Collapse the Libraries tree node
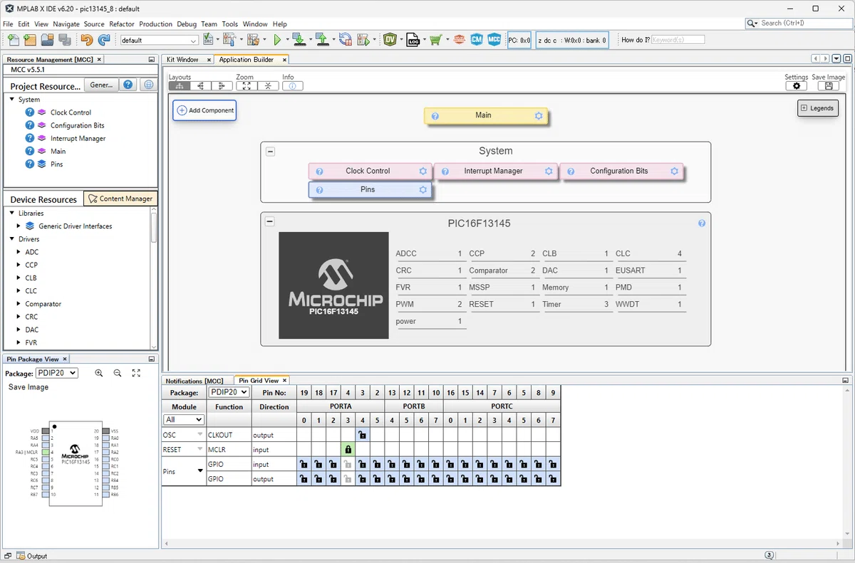 click(x=12, y=213)
